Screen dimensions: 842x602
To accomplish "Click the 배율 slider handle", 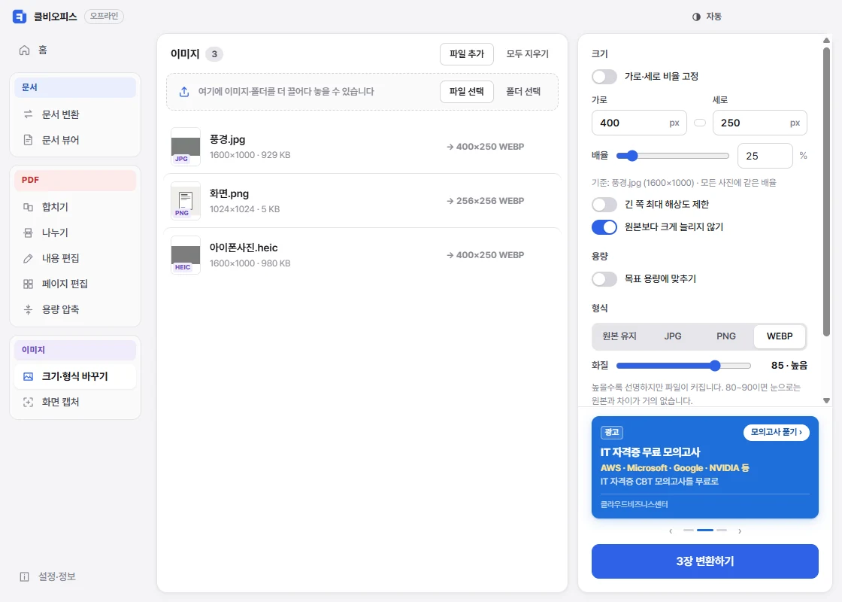I will point(632,156).
